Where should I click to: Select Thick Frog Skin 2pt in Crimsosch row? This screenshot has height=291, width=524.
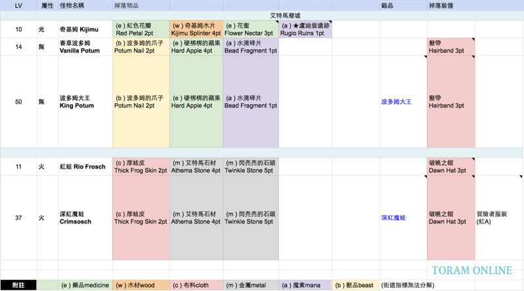(141, 218)
